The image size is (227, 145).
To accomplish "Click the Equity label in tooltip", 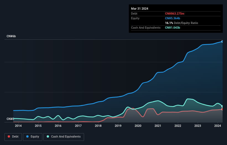I will click(x=135, y=18).
